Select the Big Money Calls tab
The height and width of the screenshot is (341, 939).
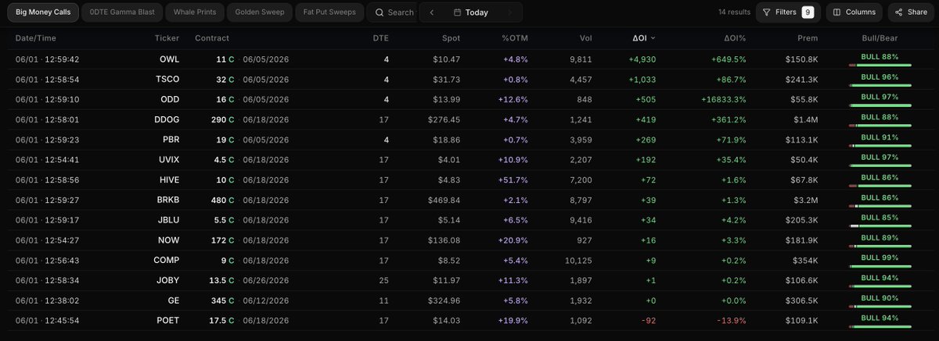pyautogui.click(x=42, y=12)
